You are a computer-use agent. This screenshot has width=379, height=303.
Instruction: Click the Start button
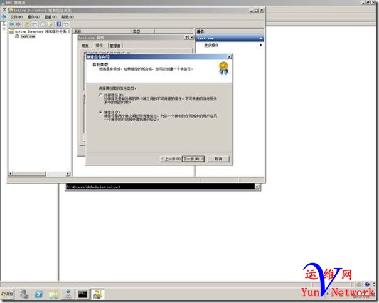(8, 294)
